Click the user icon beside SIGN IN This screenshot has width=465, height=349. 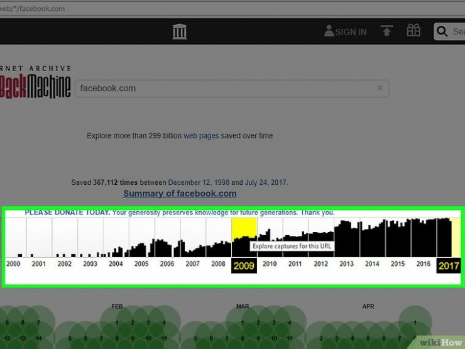pos(329,31)
